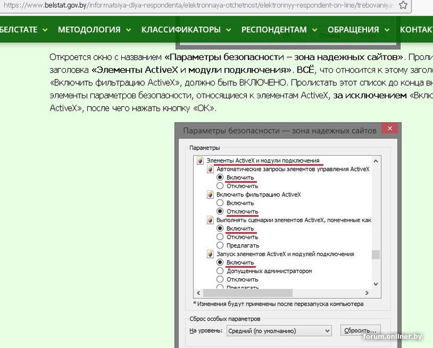
Task: Select Включить under Автоматические запросы элементов управления ActiveX
Action: [220, 177]
